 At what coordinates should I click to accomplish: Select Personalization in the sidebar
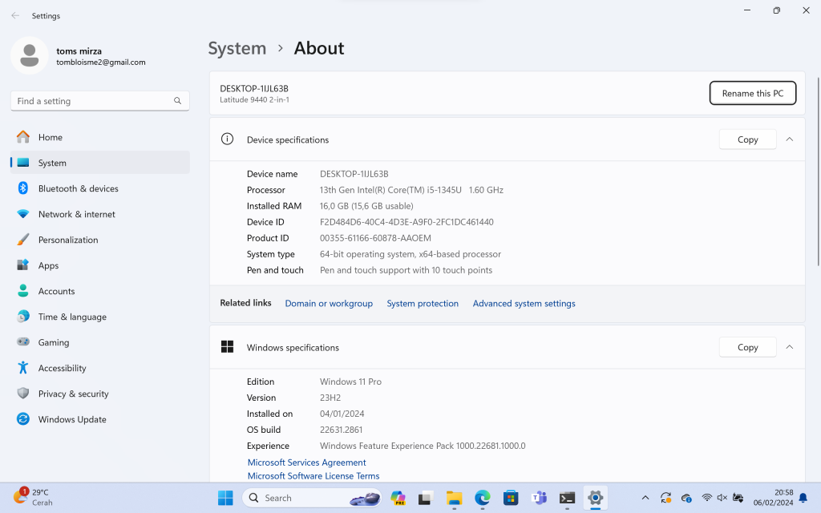tap(100, 240)
